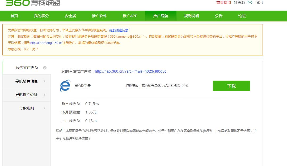Expand the 导航结算信息 chevron arrow
This screenshot has width=287, height=166.
[44, 81]
